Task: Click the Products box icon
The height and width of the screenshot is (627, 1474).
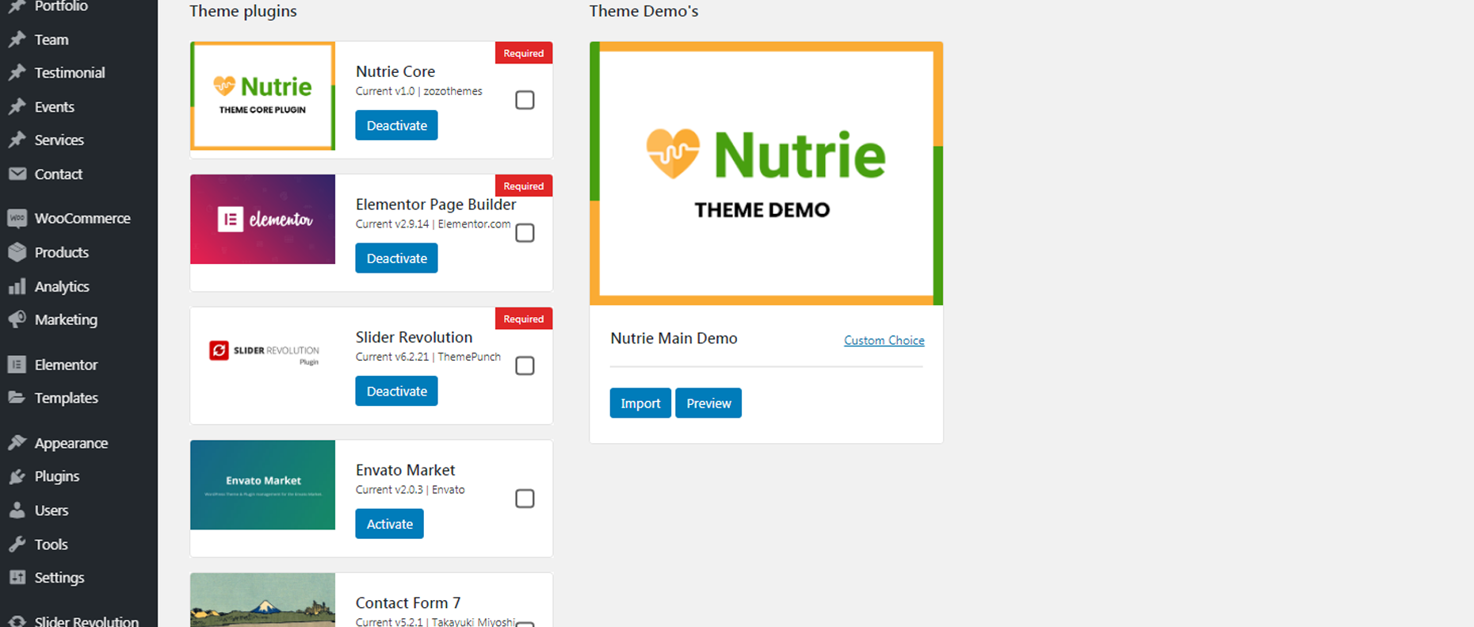Action: coord(17,253)
